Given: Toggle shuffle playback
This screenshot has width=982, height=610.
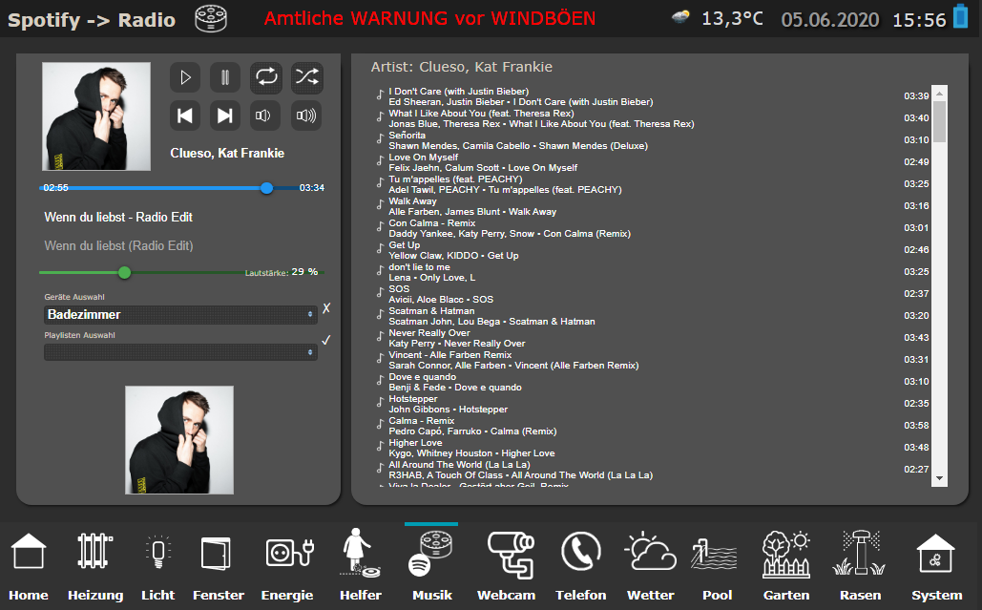Looking at the screenshot, I should [305, 77].
